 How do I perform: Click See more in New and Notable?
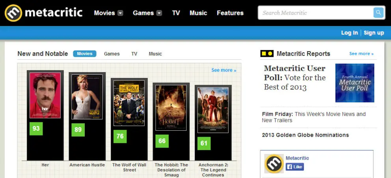[x=223, y=70]
